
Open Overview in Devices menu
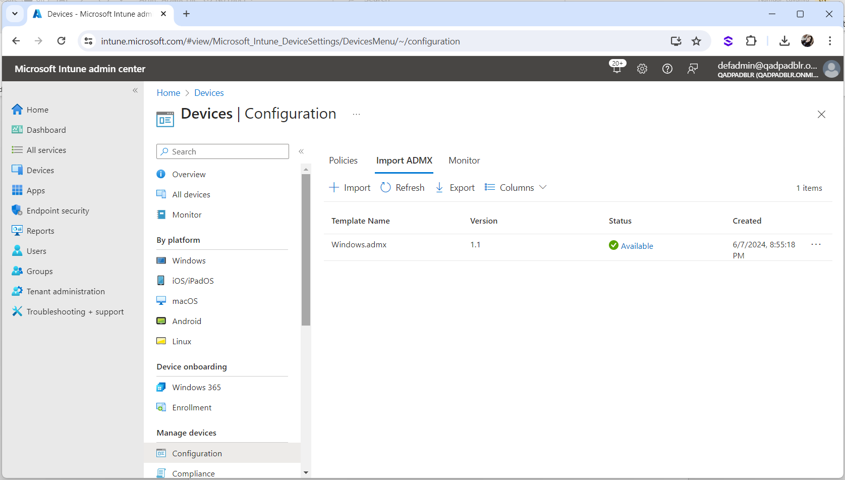(181, 174)
